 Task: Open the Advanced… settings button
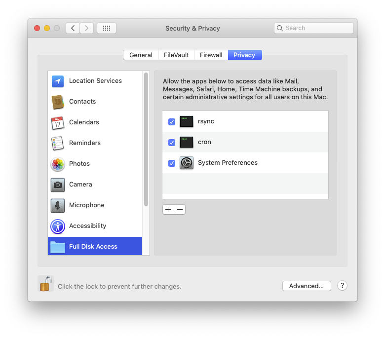point(307,286)
